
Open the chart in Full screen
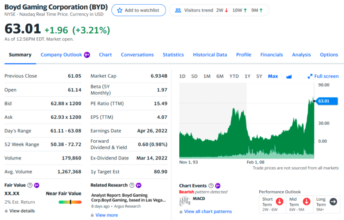click(x=323, y=76)
